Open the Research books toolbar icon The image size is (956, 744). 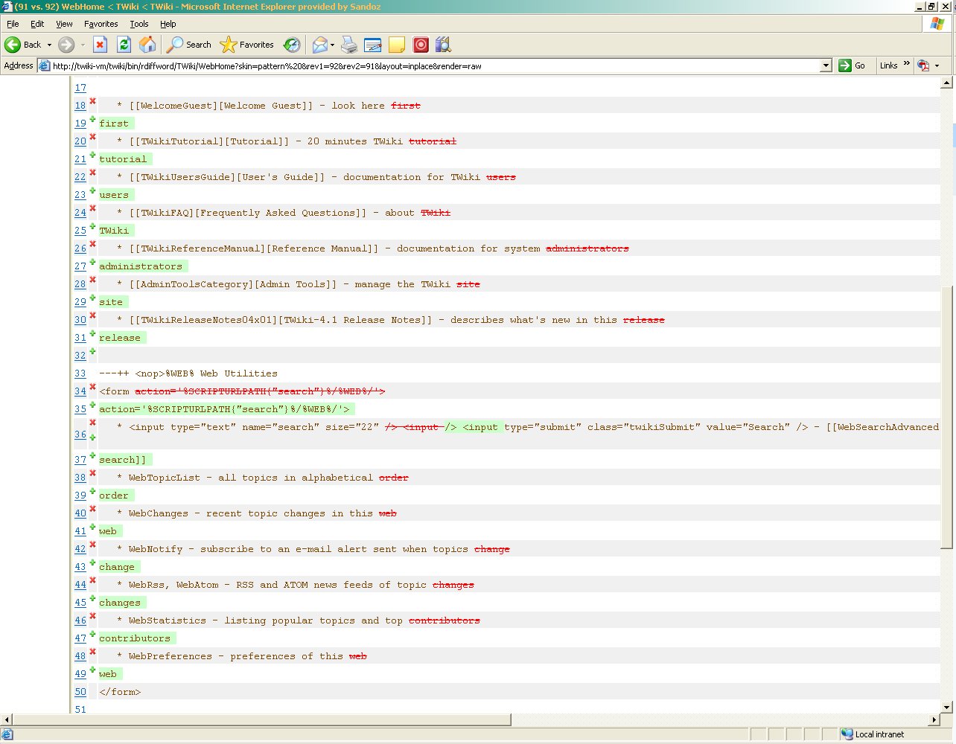point(443,45)
